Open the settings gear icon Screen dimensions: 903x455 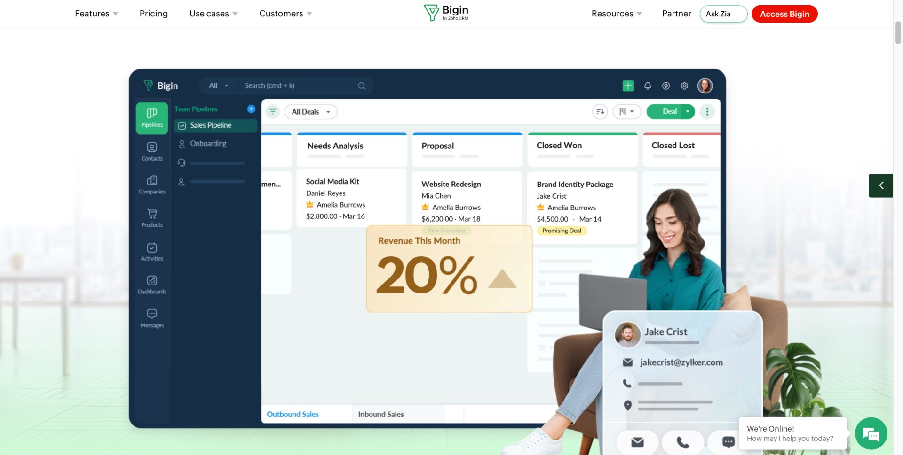[x=684, y=85]
